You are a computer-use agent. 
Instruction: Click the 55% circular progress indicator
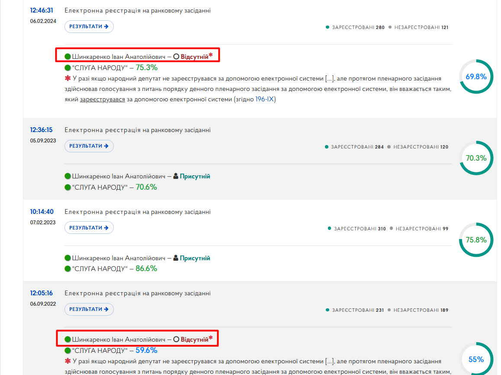point(476,359)
